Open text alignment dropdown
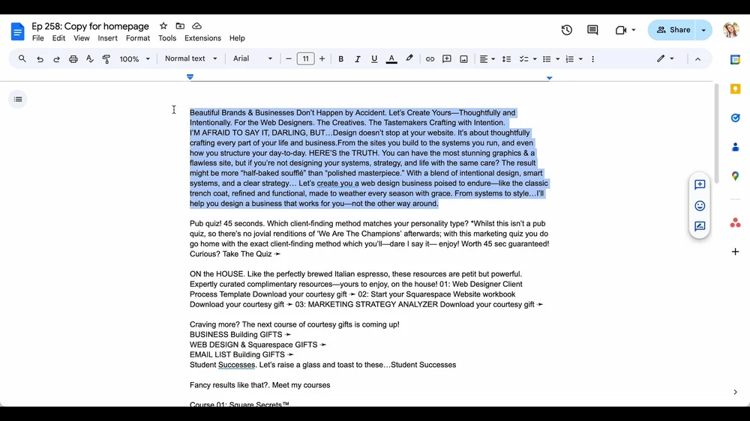Image resolution: width=750 pixels, height=421 pixels. (x=487, y=58)
